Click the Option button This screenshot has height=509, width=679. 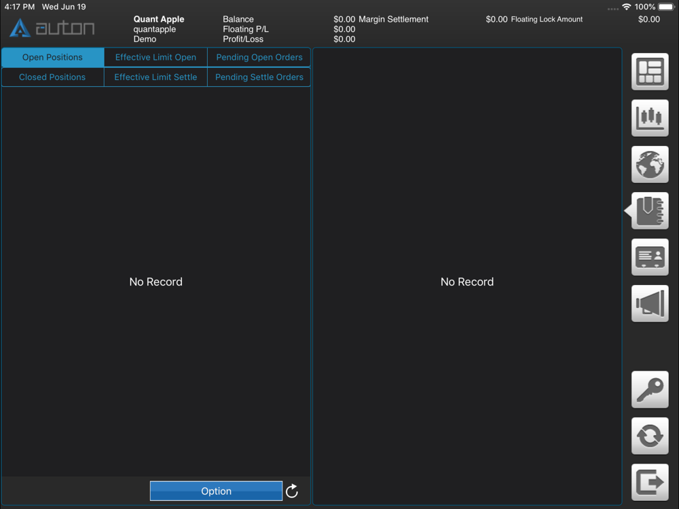point(216,491)
